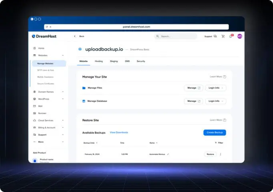Open Login Info dropdown for Manage Database
Screen dimensions: 273x192
(x=215, y=101)
